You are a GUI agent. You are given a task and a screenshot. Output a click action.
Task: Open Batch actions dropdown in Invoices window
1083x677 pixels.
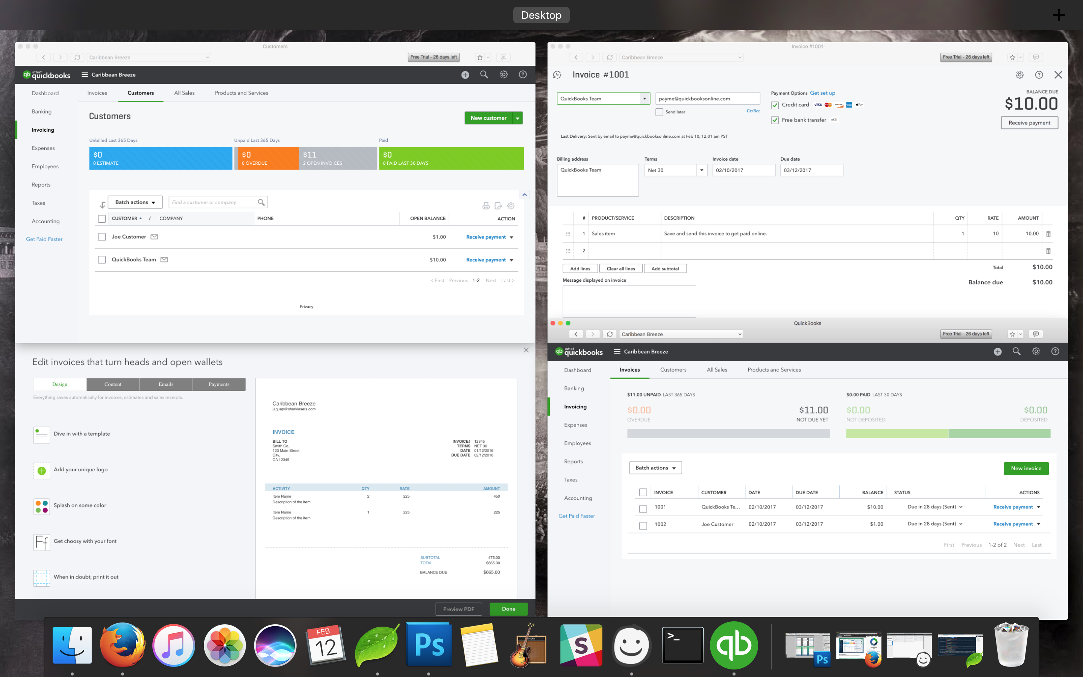point(655,468)
